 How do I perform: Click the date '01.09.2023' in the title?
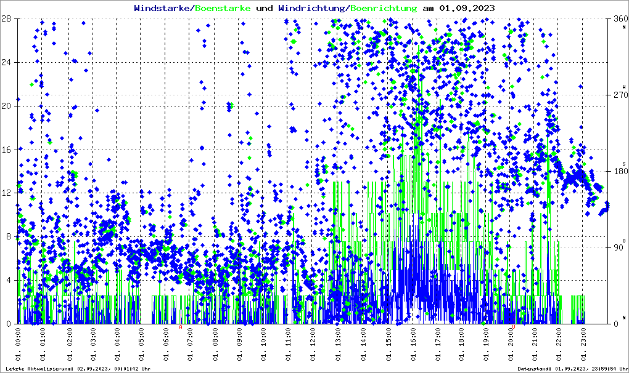point(467,8)
